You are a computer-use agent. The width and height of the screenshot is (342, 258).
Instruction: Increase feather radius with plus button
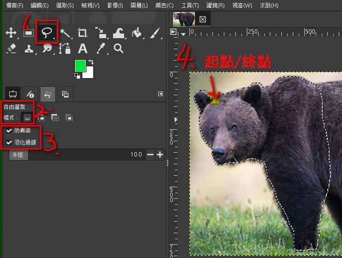pyautogui.click(x=160, y=155)
